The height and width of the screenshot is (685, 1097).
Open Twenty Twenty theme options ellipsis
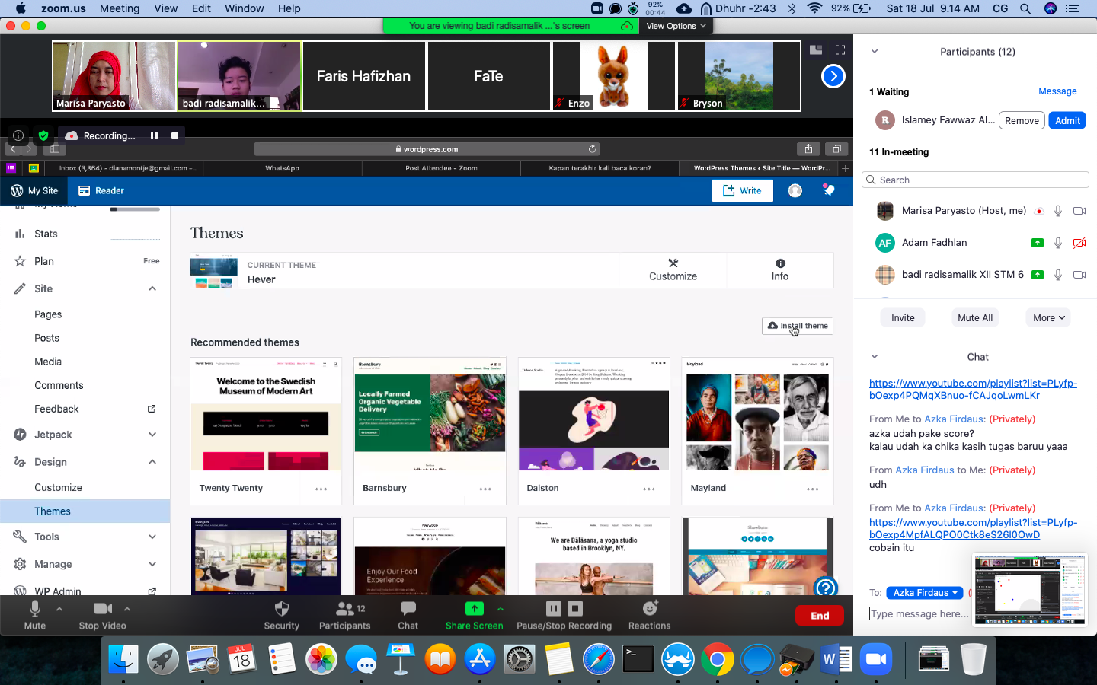coord(321,489)
